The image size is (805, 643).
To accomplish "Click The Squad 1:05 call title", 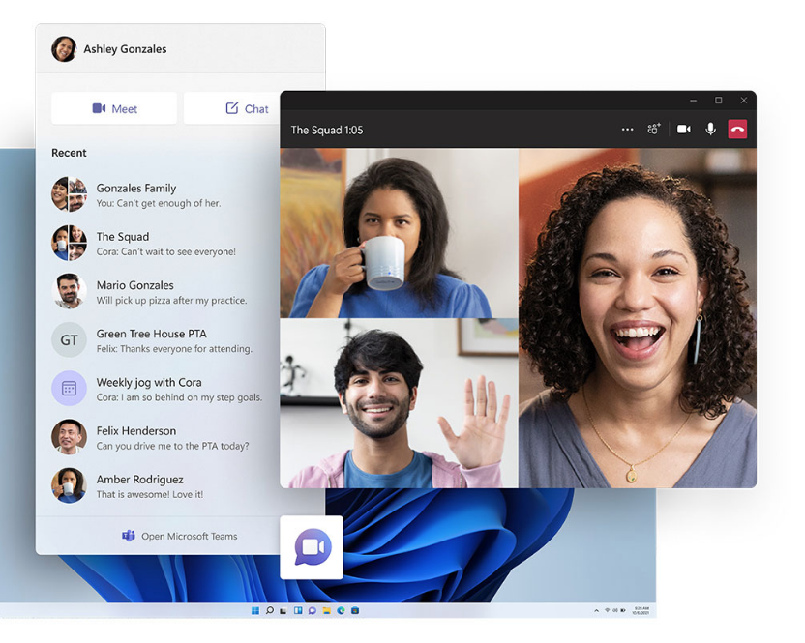I will 326,130.
